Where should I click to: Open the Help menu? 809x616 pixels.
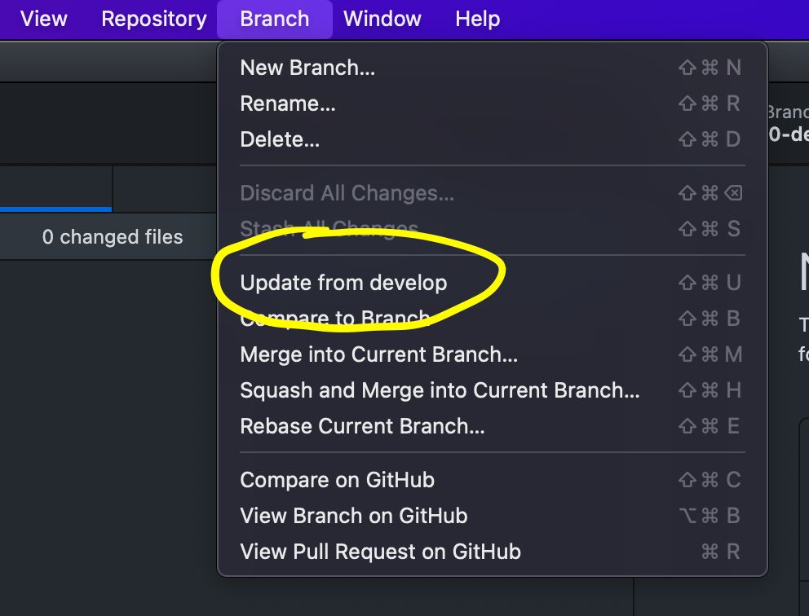point(477,19)
